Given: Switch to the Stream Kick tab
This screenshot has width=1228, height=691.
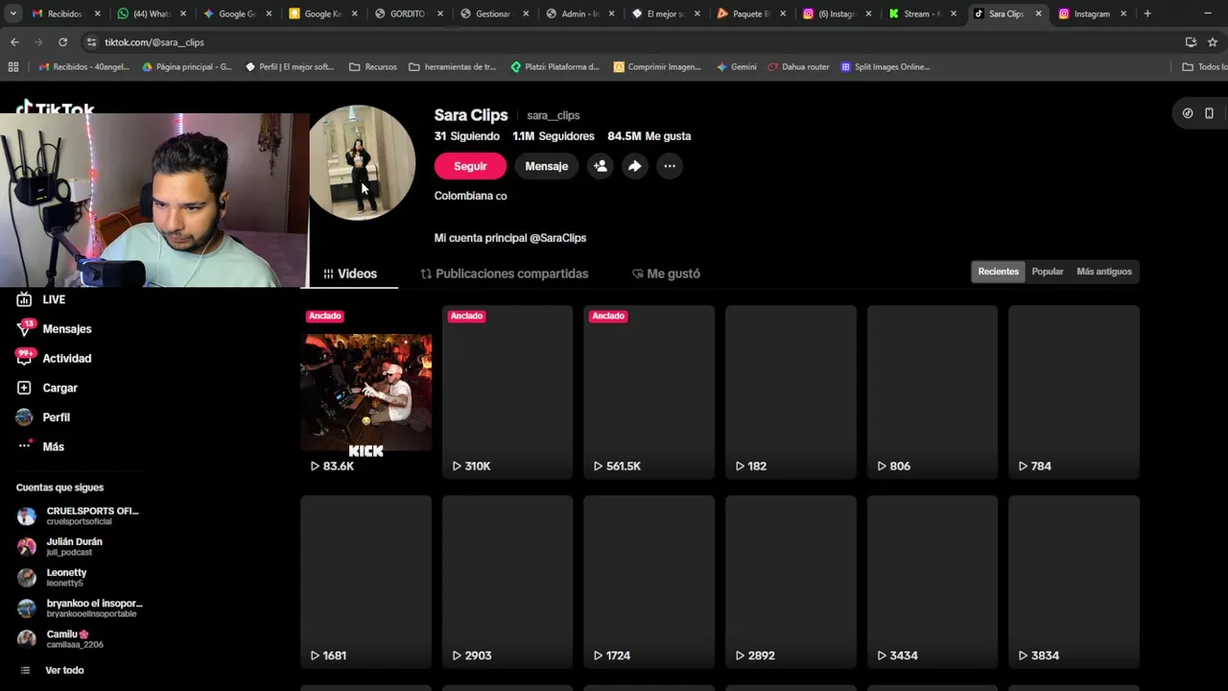Looking at the screenshot, I should pos(923,13).
